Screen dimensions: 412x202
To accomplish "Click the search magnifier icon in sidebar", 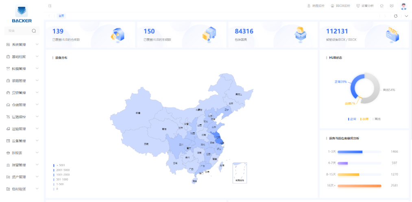I will point(34,31).
